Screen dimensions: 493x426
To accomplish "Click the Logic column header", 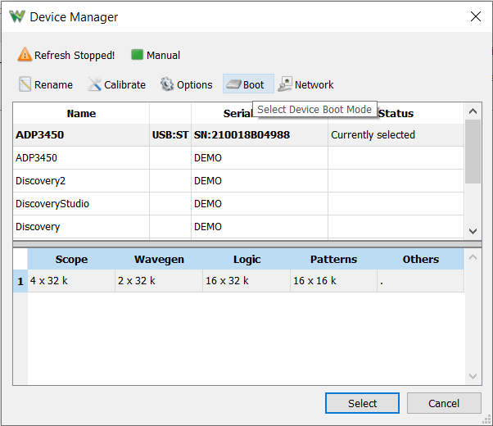I will click(x=246, y=259).
